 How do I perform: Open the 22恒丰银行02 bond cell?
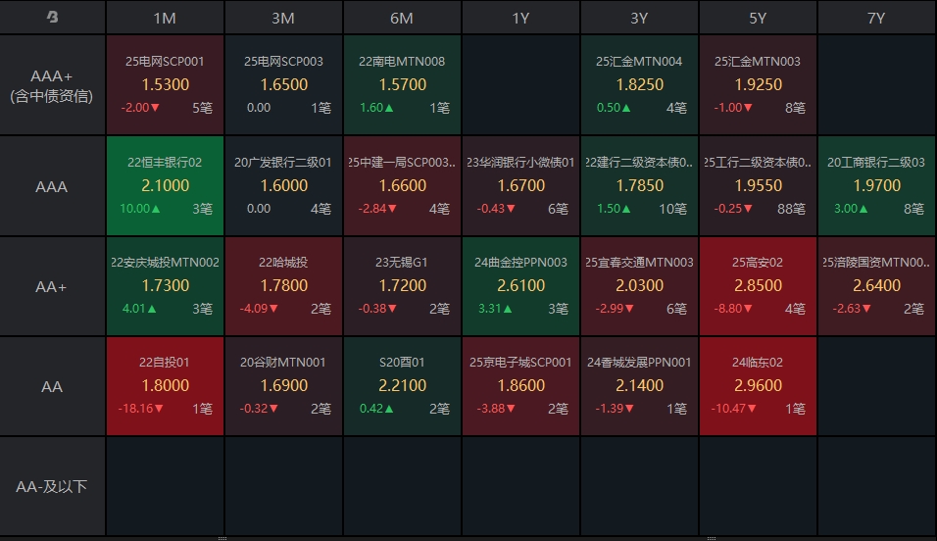point(165,186)
